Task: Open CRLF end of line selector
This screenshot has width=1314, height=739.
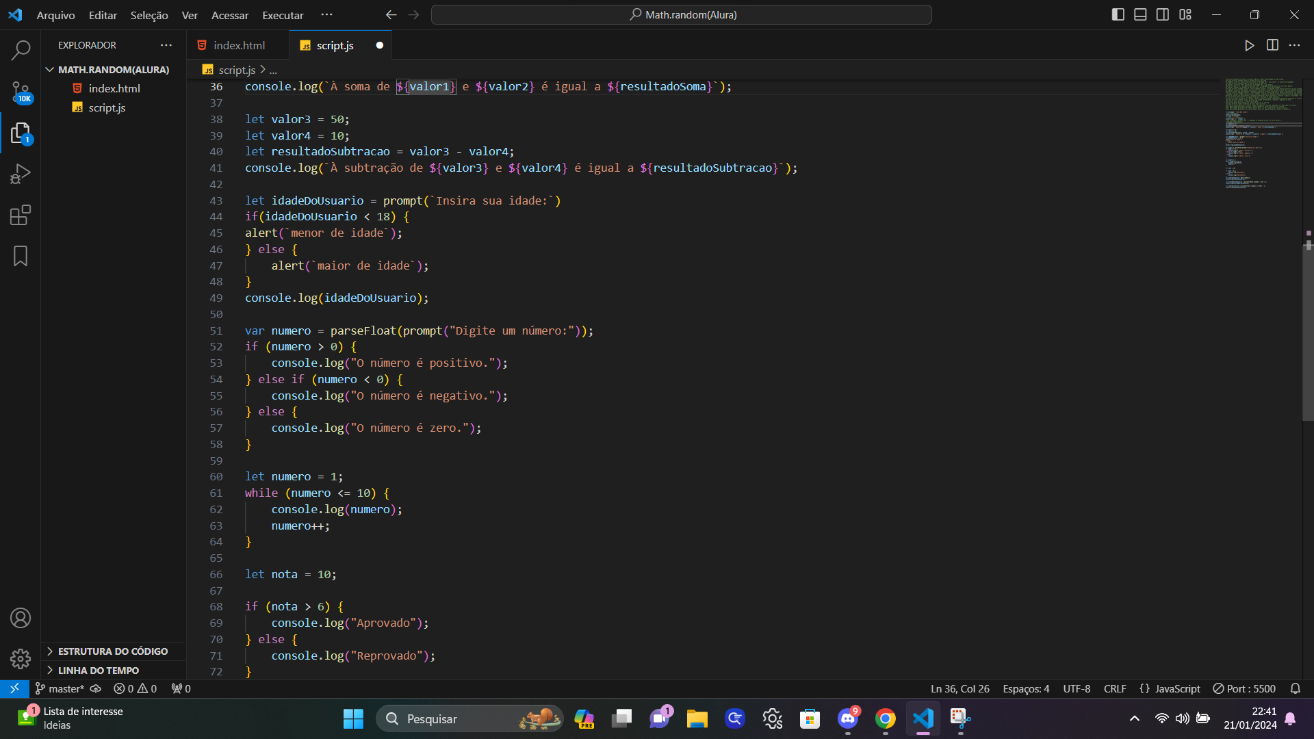Action: (1115, 688)
